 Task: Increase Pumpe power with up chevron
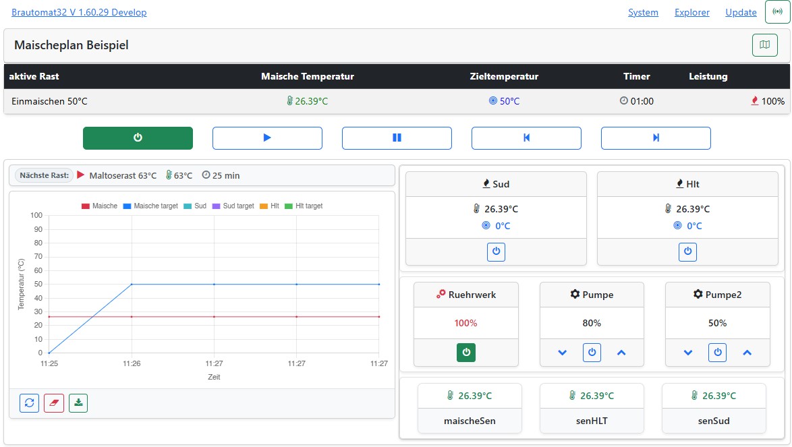tap(621, 352)
